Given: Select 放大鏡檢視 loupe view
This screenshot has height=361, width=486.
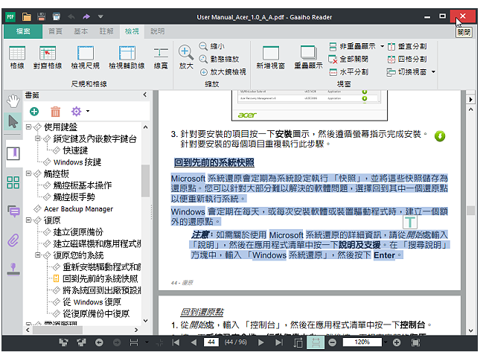Looking at the screenshot, I should click(223, 72).
